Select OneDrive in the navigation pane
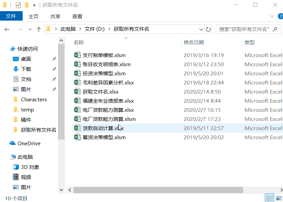The width and height of the screenshot is (283, 202). pos(29,143)
